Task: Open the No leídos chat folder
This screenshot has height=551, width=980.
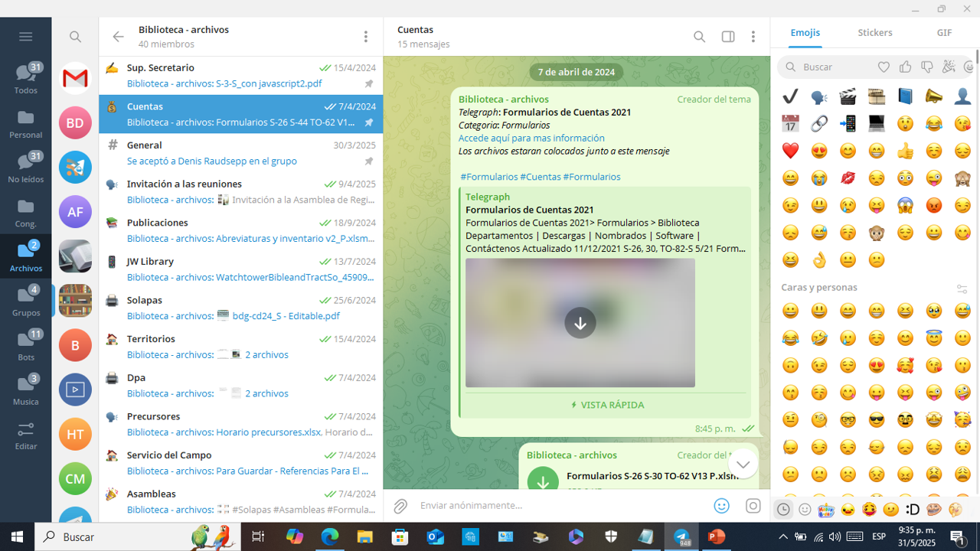Action: pyautogui.click(x=25, y=168)
